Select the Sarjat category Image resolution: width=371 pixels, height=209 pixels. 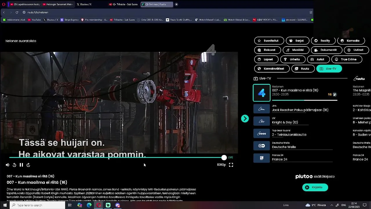(x=297, y=41)
